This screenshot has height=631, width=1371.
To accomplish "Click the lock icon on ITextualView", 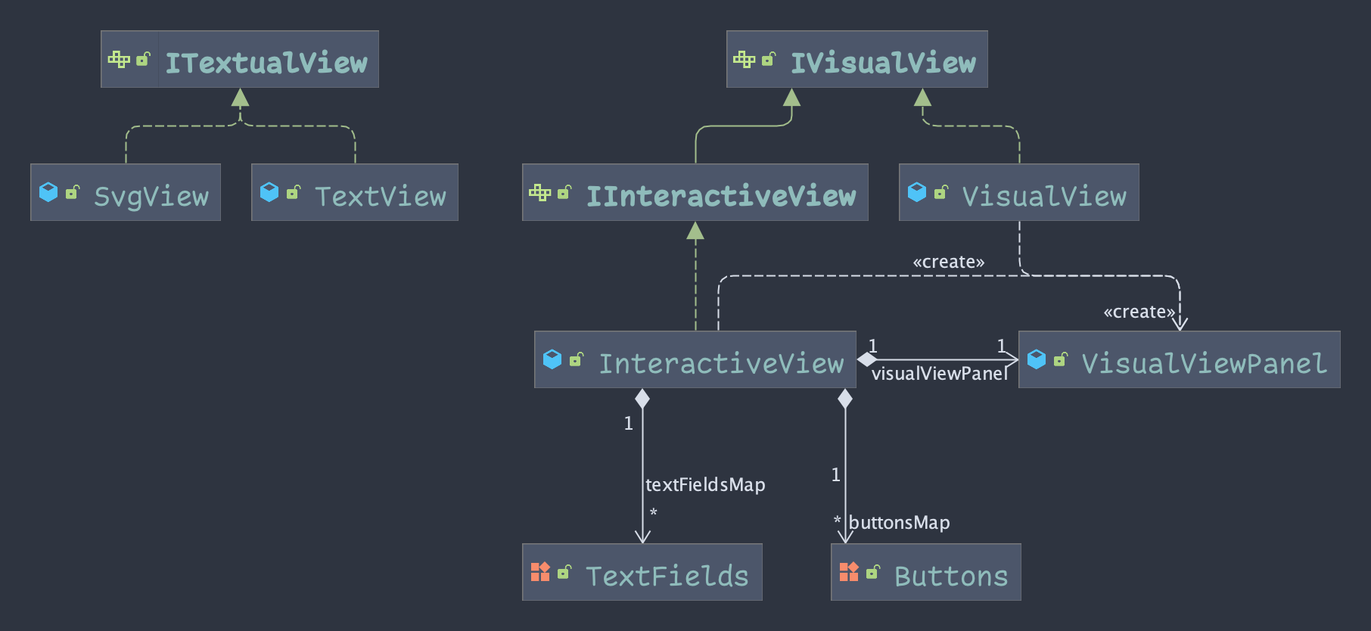I will point(143,59).
